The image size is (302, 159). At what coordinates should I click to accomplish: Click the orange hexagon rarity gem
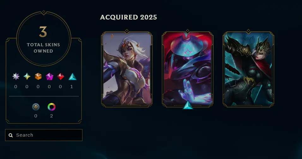[x=38, y=77]
